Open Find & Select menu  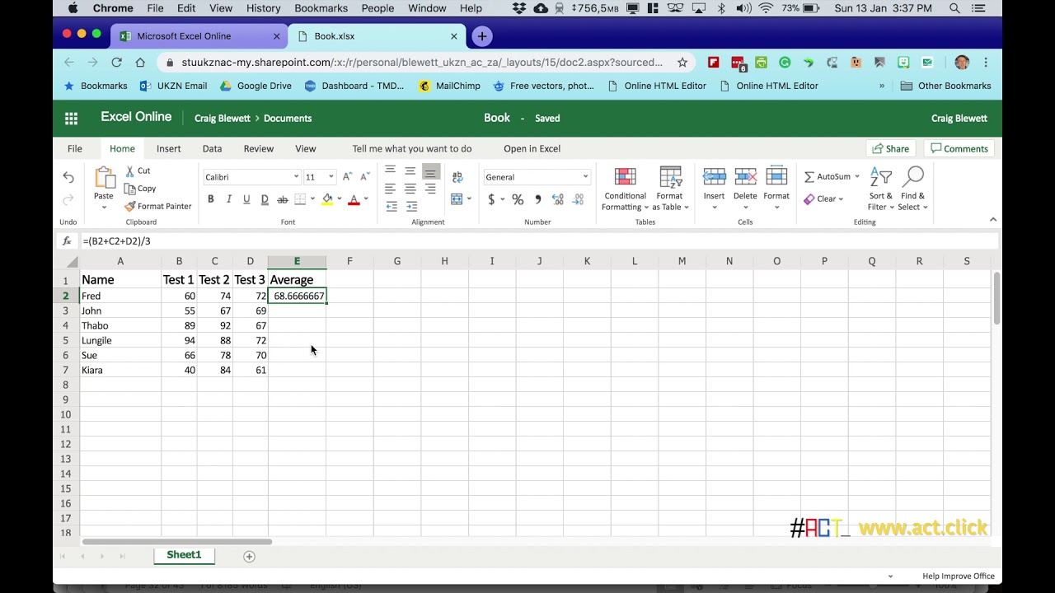pos(913,189)
